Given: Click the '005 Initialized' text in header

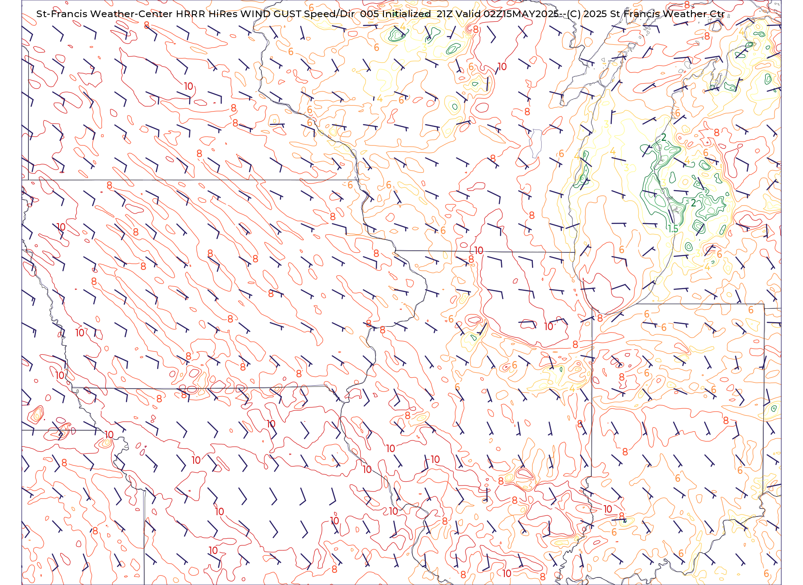Looking at the screenshot, I should 396,14.
